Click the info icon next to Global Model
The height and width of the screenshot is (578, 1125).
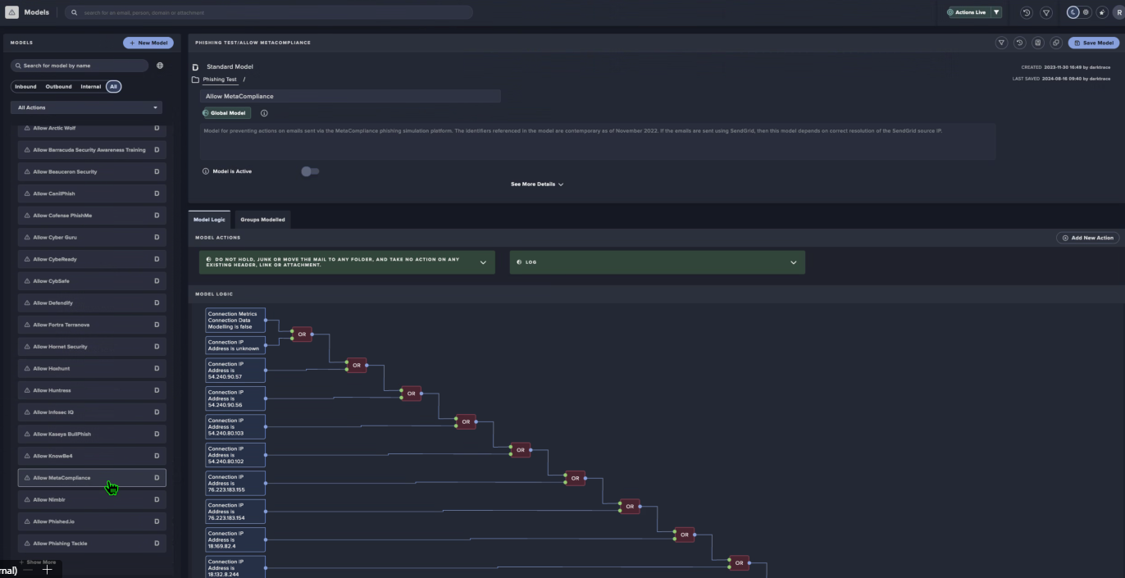tap(264, 113)
